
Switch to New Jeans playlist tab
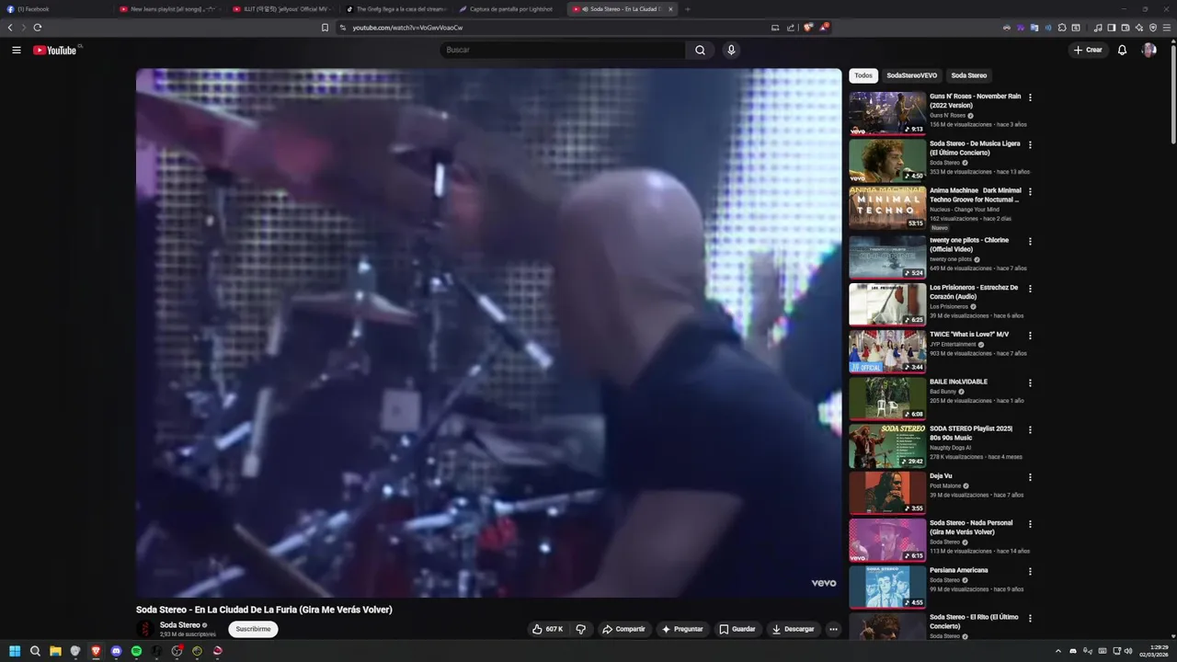(170, 9)
